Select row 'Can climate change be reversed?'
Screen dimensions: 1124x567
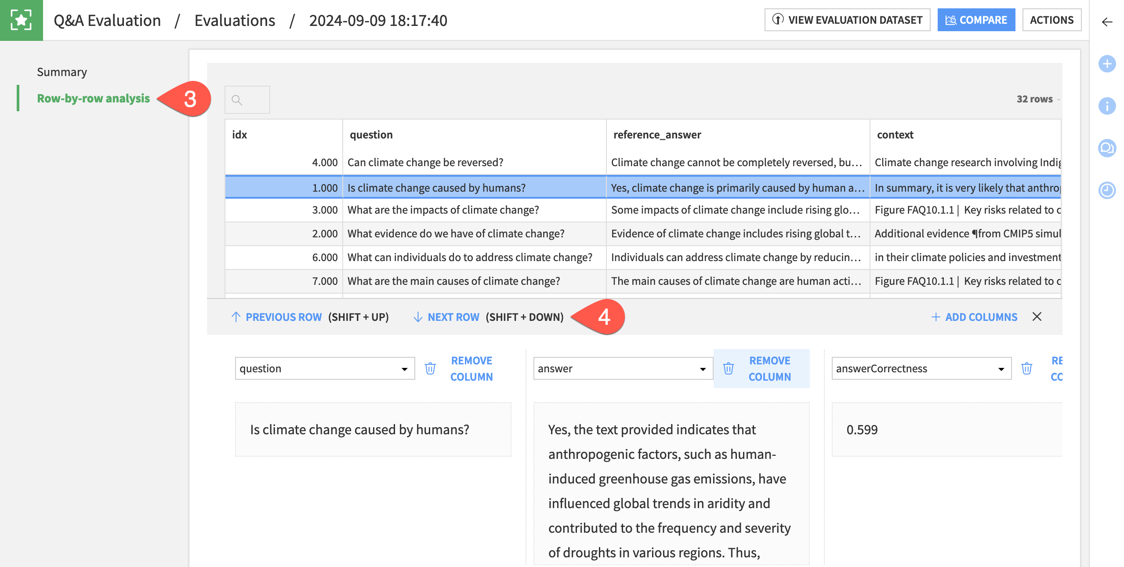[643, 162]
